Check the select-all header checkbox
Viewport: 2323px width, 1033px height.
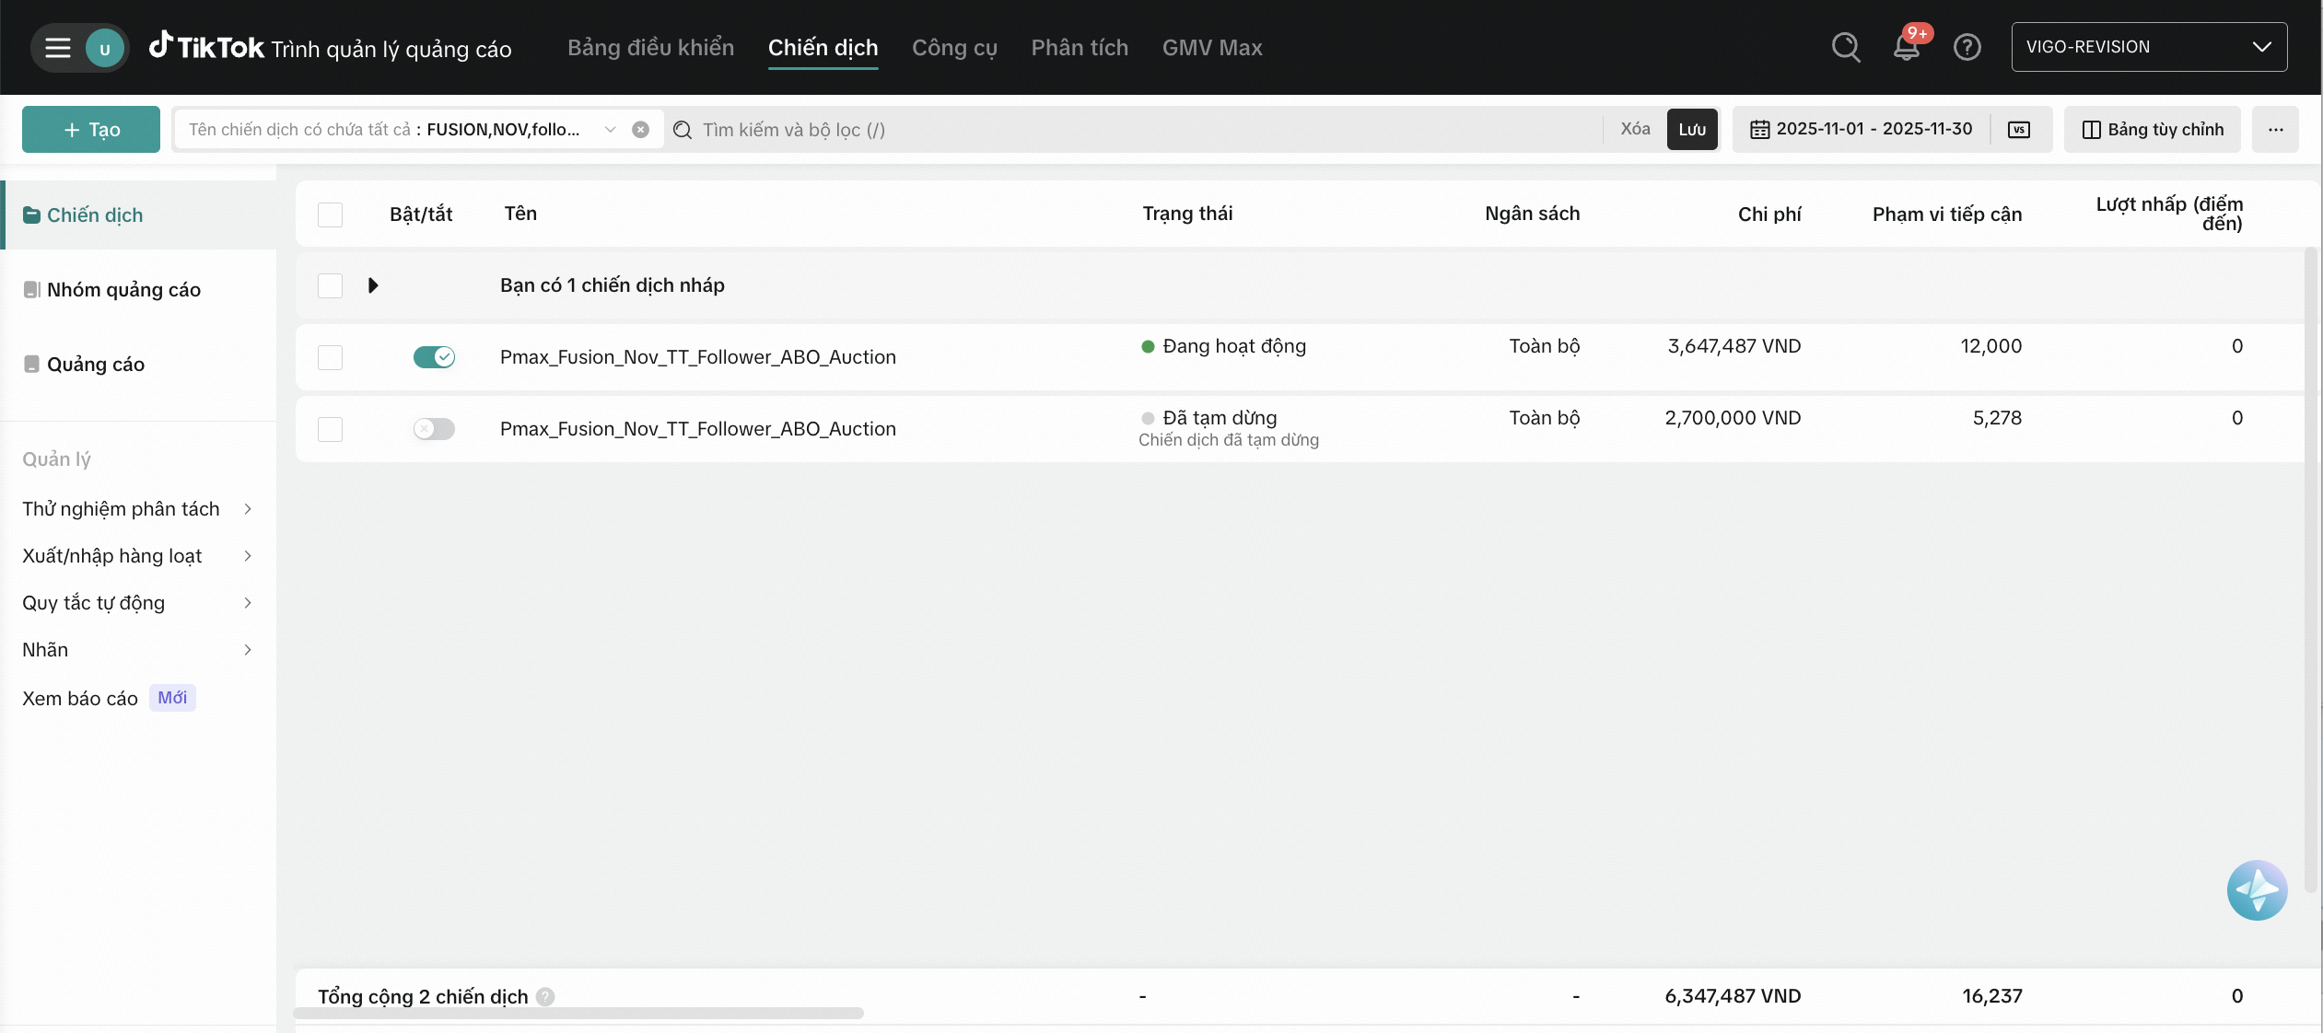[330, 215]
